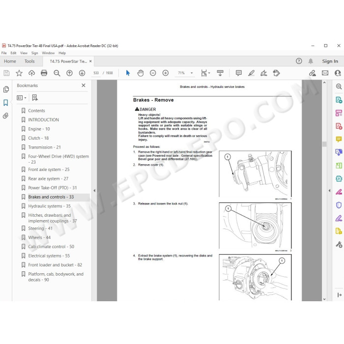Click scroll down arrow of document
The height and width of the screenshot is (344, 344).
click(324, 299)
